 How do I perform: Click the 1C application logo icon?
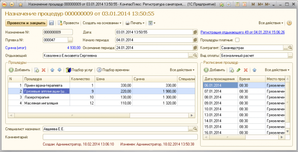(x=4, y=4)
